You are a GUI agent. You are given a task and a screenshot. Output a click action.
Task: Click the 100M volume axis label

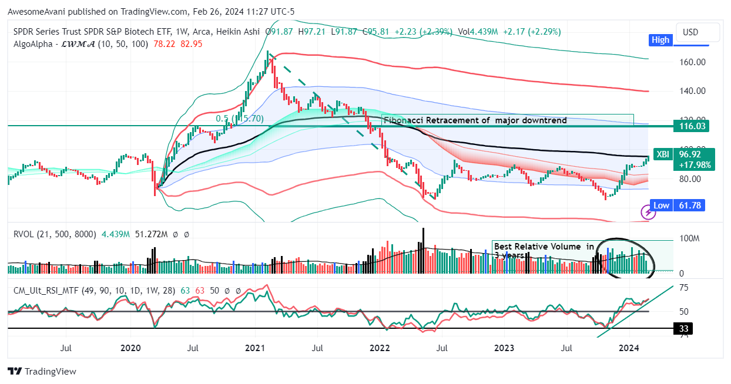point(689,239)
